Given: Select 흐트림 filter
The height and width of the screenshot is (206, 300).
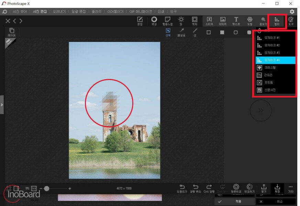Looking at the screenshot, I should point(276,82).
